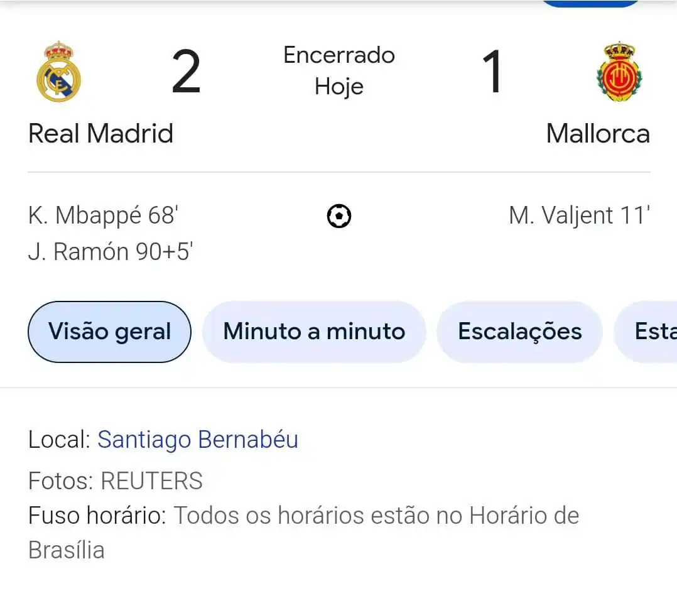The width and height of the screenshot is (677, 591).
Task: Open the Santiago Bernabéu venue link
Action: tap(198, 440)
